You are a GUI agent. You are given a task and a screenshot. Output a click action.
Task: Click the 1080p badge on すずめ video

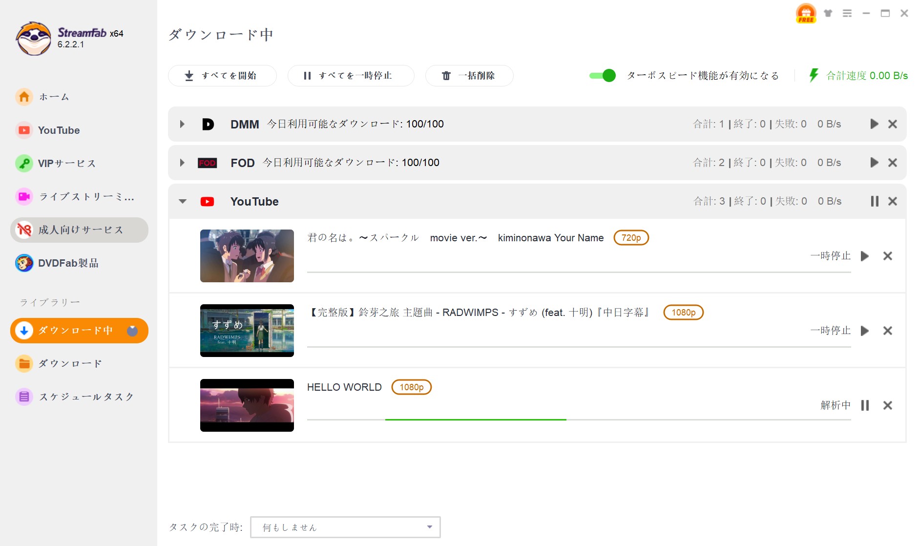683,313
